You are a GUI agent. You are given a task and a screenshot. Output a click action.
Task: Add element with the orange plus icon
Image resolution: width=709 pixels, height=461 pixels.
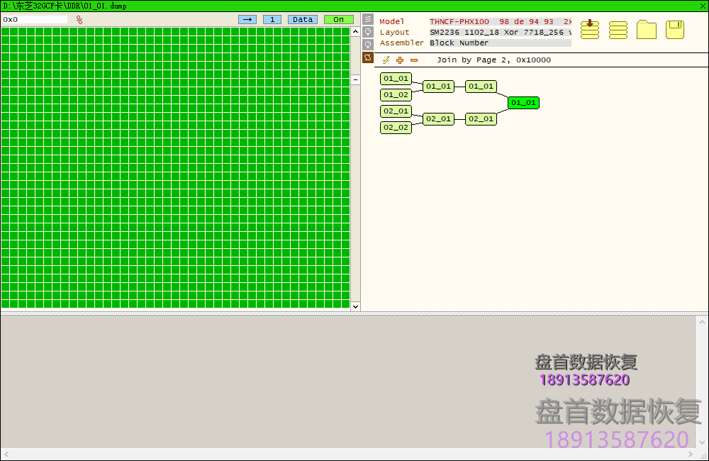tap(400, 60)
